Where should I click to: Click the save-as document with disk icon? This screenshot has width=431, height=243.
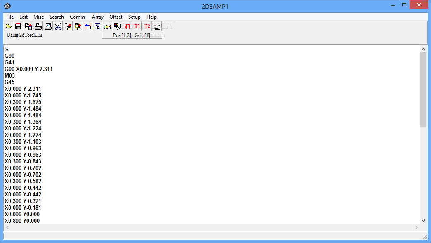28,26
